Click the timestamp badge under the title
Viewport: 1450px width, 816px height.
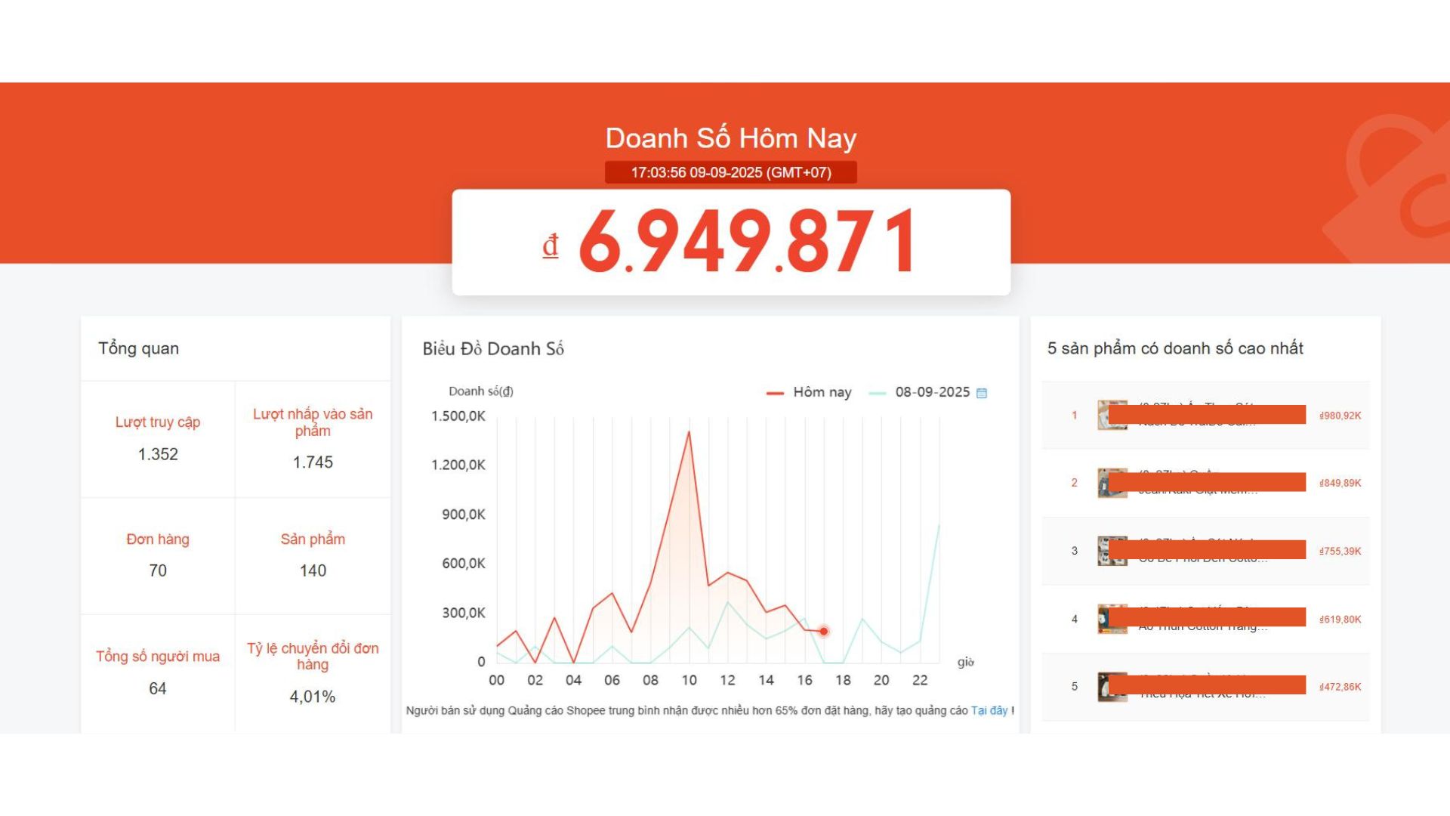point(730,172)
